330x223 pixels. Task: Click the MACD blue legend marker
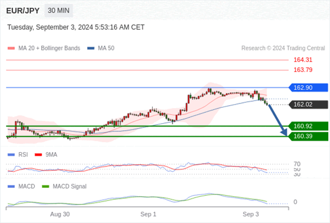11,187
